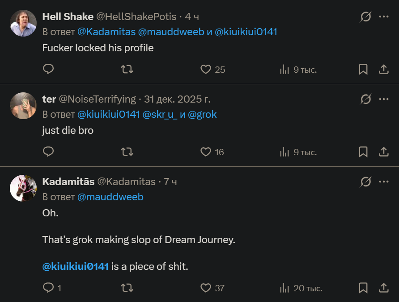Open the Kadamitās display name link
This screenshot has width=399, height=302.
coord(68,182)
